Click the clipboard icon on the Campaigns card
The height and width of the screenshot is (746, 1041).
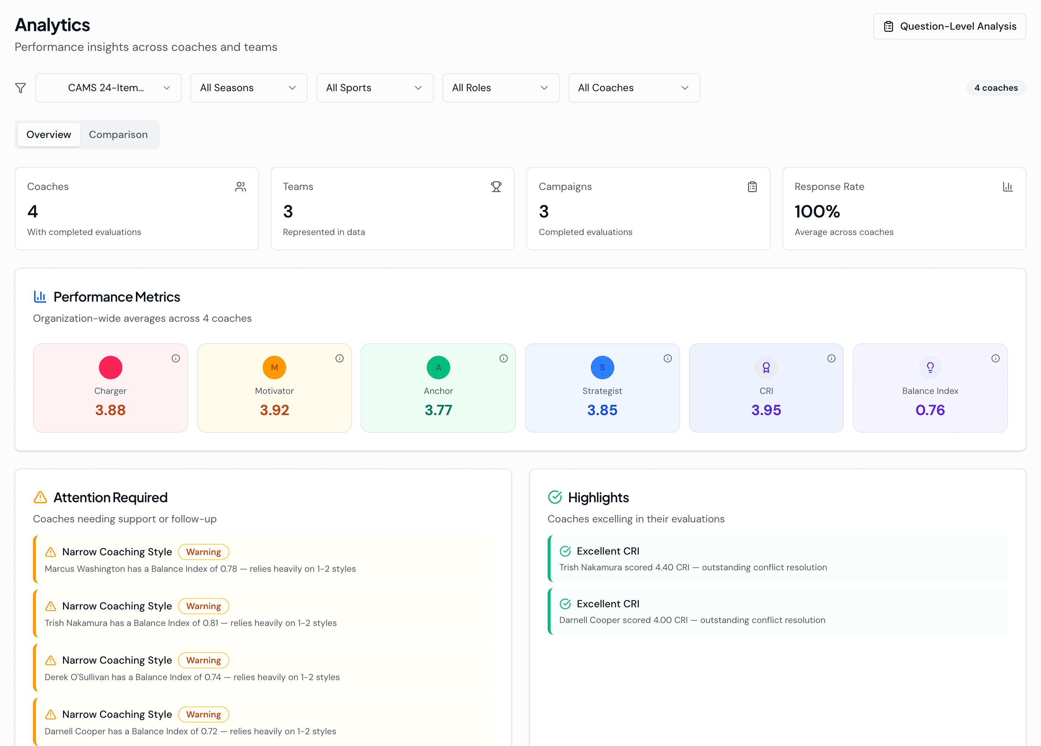(752, 187)
